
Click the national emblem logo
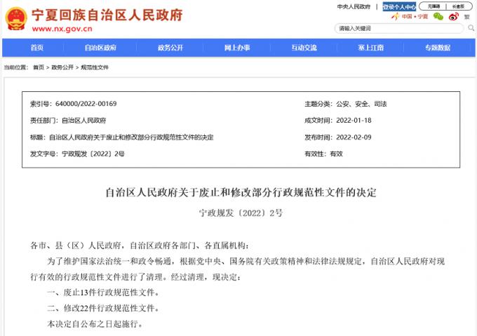coord(16,19)
